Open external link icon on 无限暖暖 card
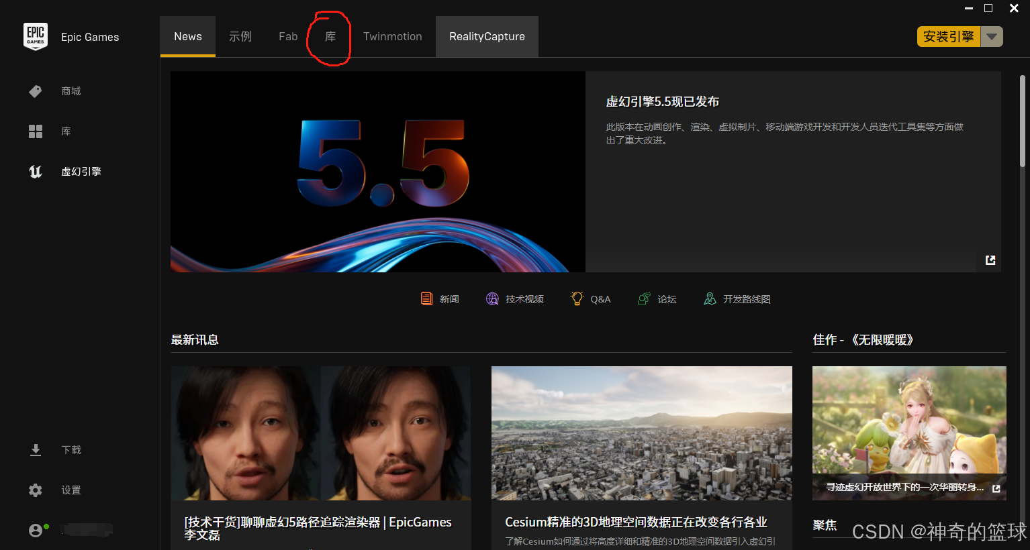Screen dimensions: 1030x550 pos(996,488)
